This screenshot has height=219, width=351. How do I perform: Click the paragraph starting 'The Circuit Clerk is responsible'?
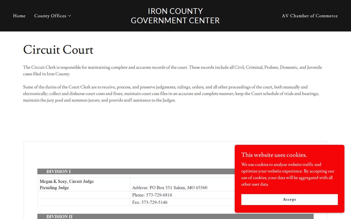tap(172, 71)
